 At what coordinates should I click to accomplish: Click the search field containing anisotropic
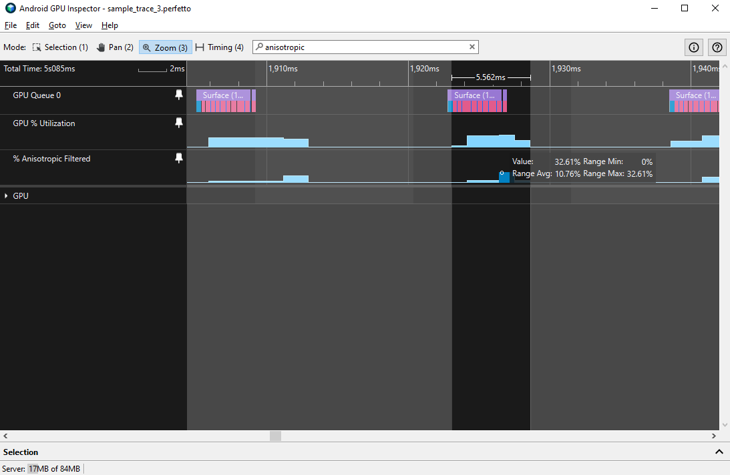click(364, 47)
